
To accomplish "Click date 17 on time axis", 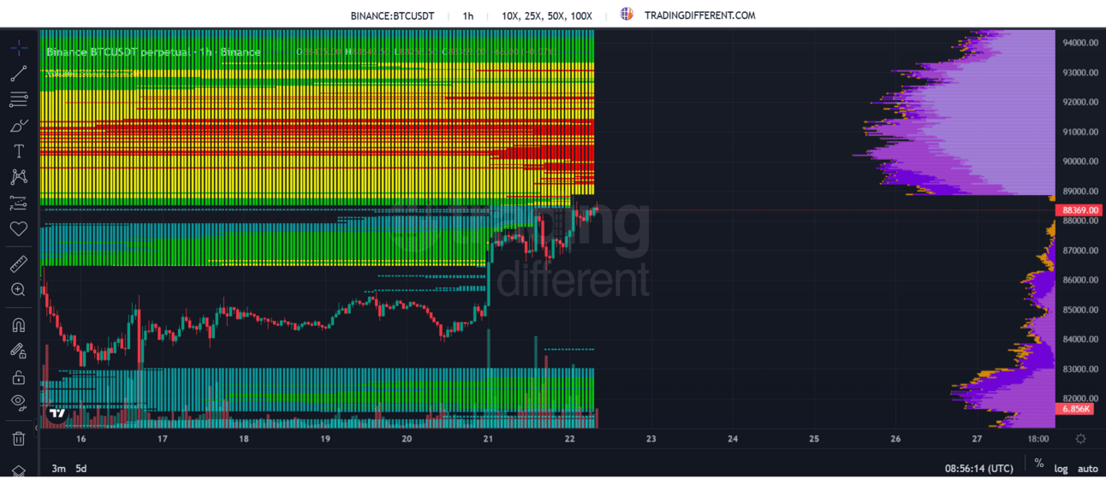I will click(163, 440).
